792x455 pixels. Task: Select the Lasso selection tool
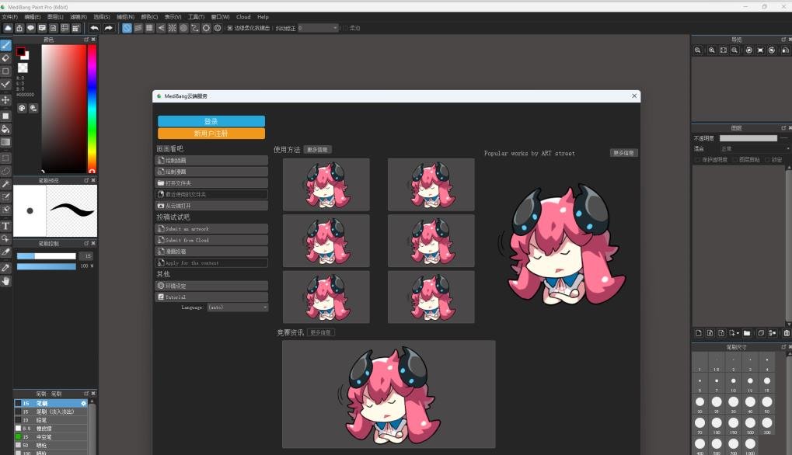tap(5, 171)
